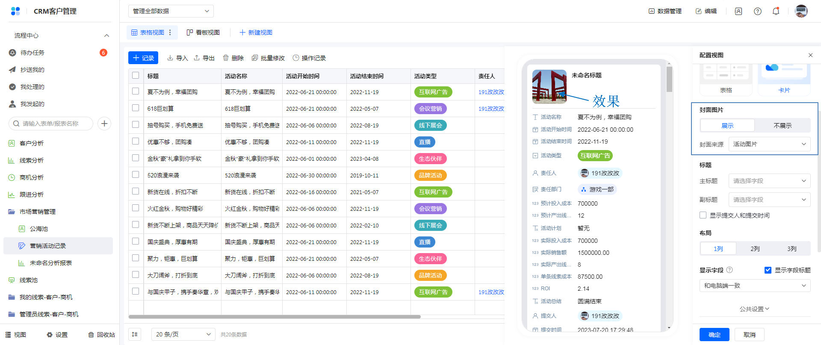Open the 封面来源 dropdown
This screenshot has height=345, width=821.
[x=769, y=144]
